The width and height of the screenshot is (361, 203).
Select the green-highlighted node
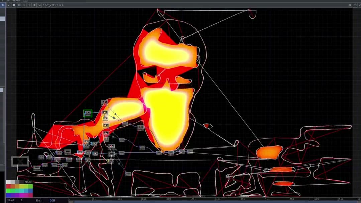click(x=88, y=113)
